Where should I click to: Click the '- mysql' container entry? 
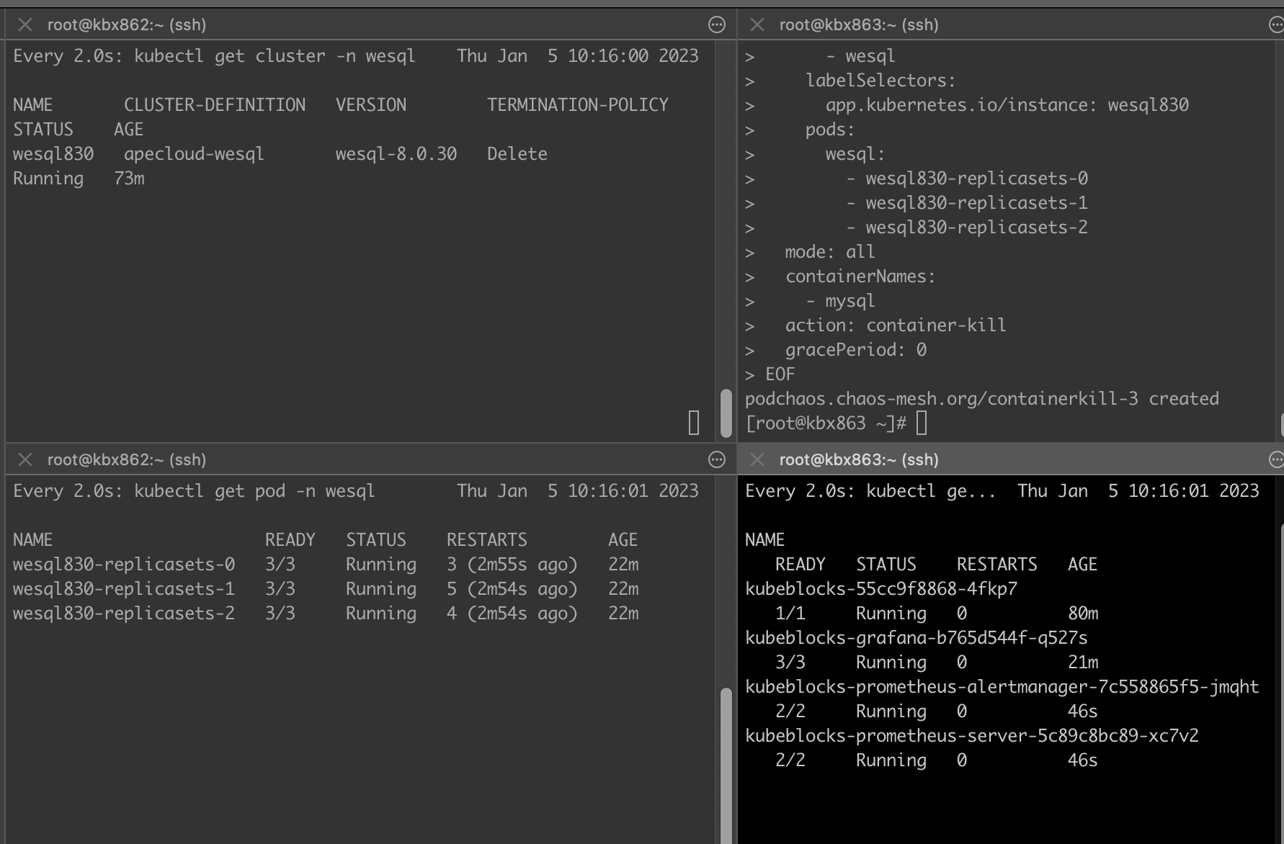(840, 301)
